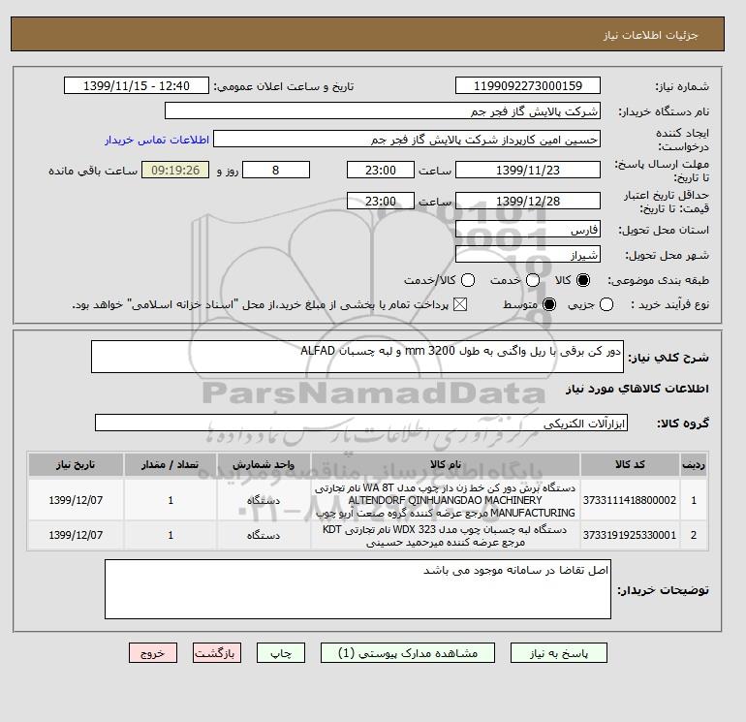Viewport: 746px width, 722px height.
Task: Click response deadline date 1399/11/23
Action: coord(528,170)
